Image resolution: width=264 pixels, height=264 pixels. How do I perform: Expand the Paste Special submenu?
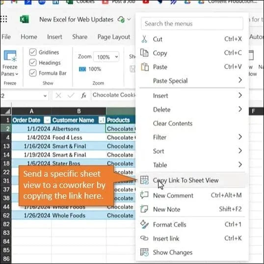240,80
